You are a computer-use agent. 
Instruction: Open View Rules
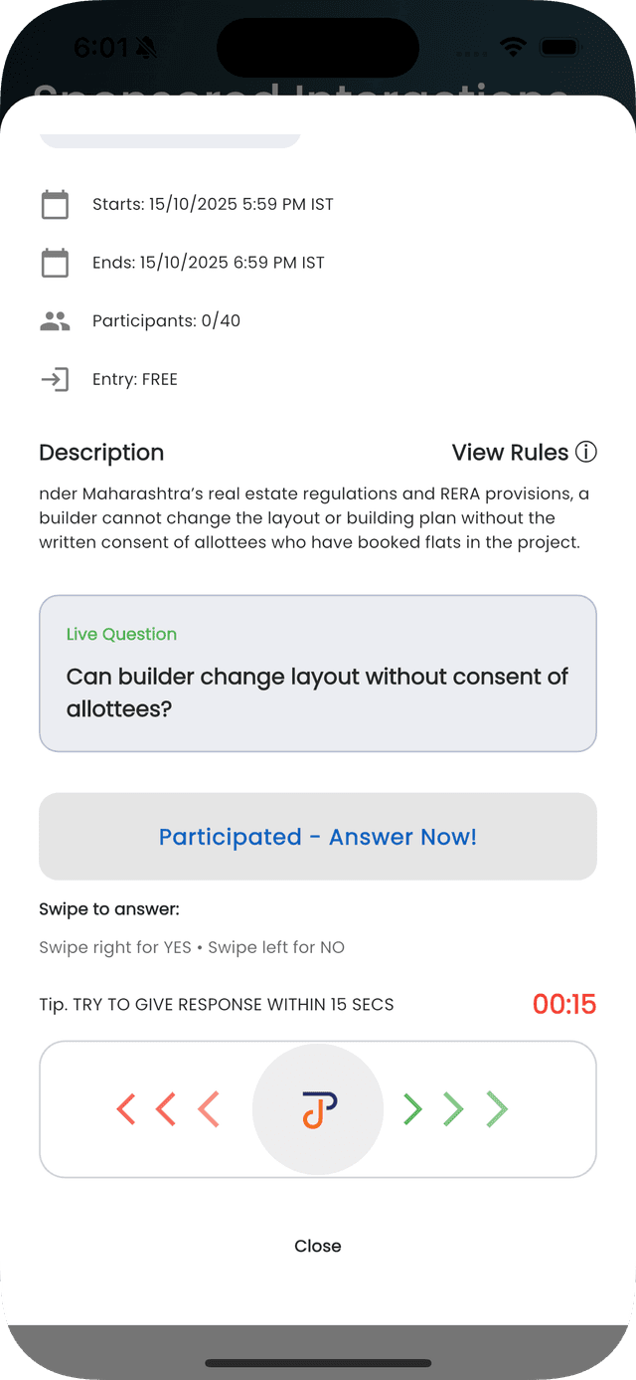tap(511, 453)
